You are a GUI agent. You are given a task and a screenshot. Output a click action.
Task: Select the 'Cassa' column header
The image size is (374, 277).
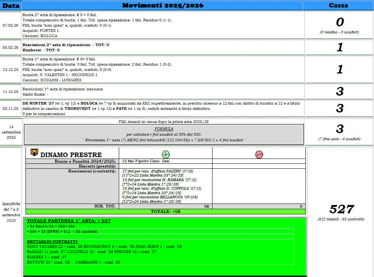click(x=338, y=5)
